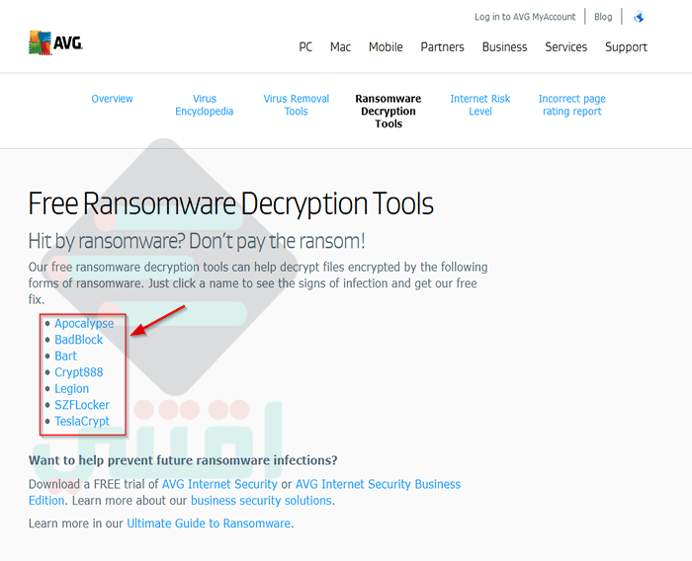Open the Mobile menu
Viewport: 692px width, 561px height.
[386, 46]
